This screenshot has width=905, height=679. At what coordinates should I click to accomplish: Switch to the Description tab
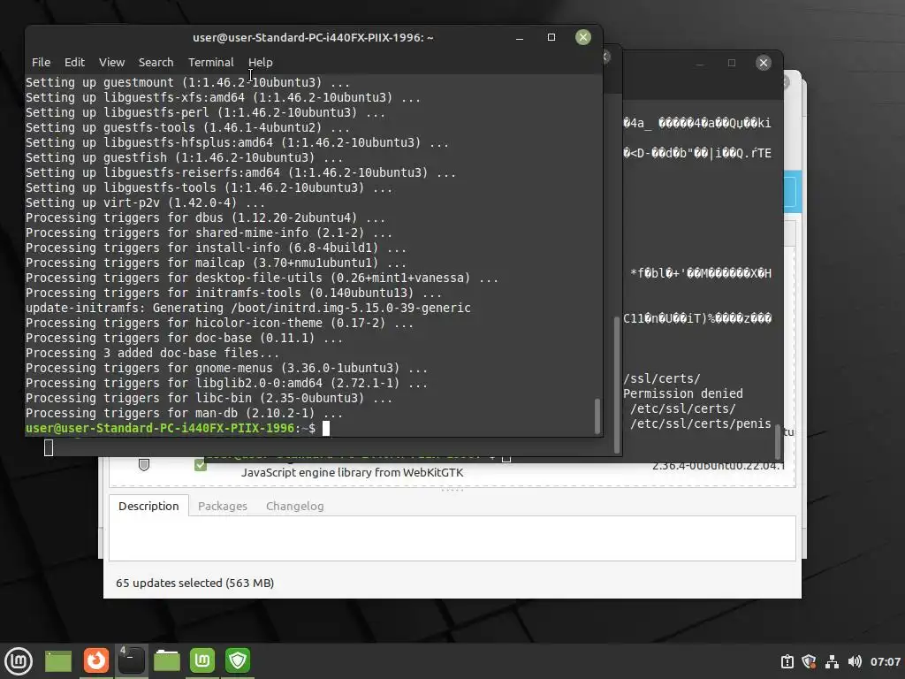coord(148,506)
